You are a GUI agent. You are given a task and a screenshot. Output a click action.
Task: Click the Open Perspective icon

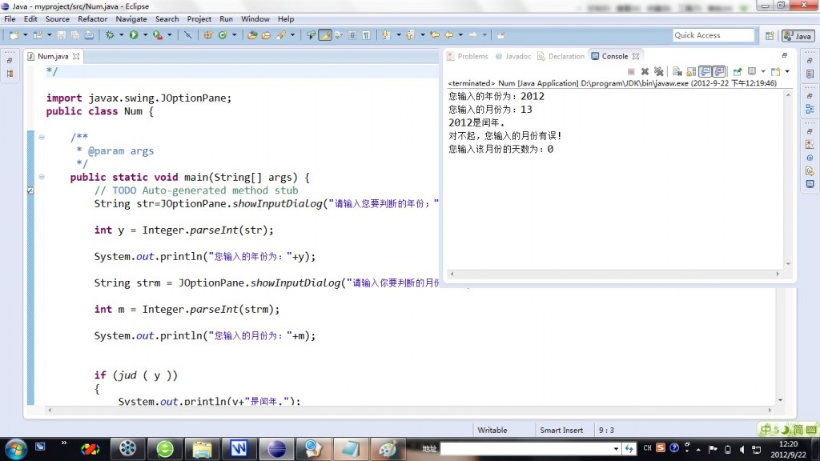pos(770,35)
